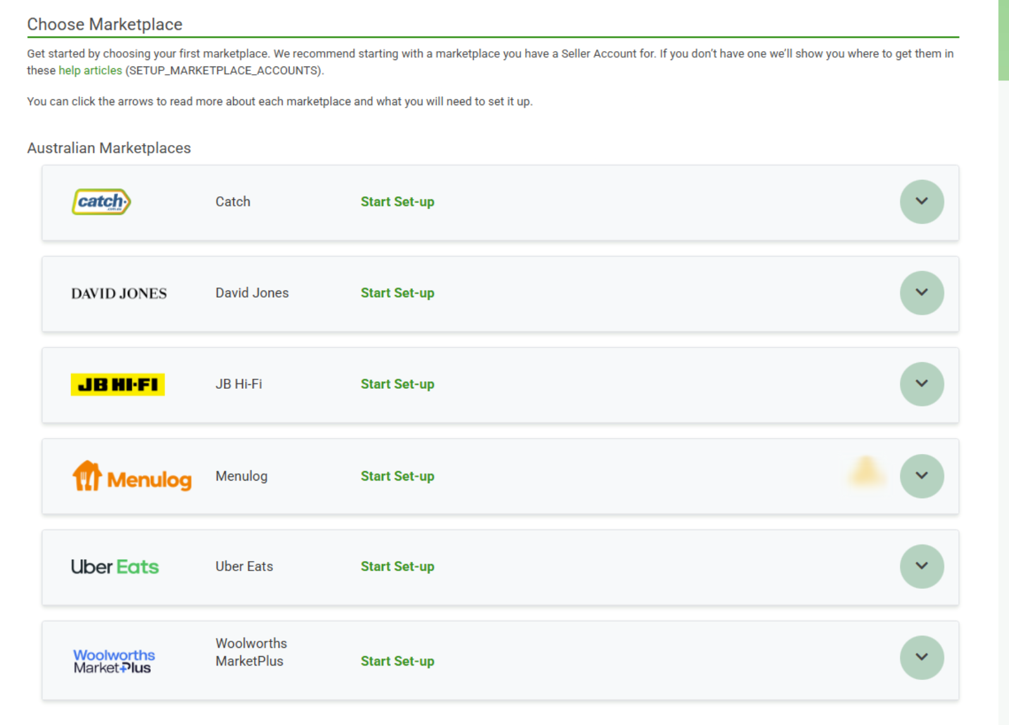Start Set-up for Woolworths MarketPlus
Screen dimensions: 1009x725
[397, 661]
